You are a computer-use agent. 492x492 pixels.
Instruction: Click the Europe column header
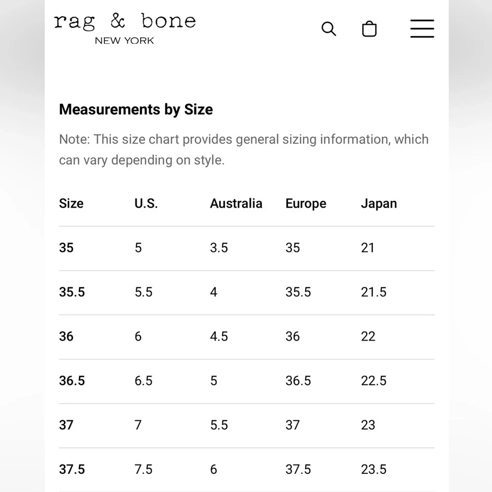pos(306,204)
